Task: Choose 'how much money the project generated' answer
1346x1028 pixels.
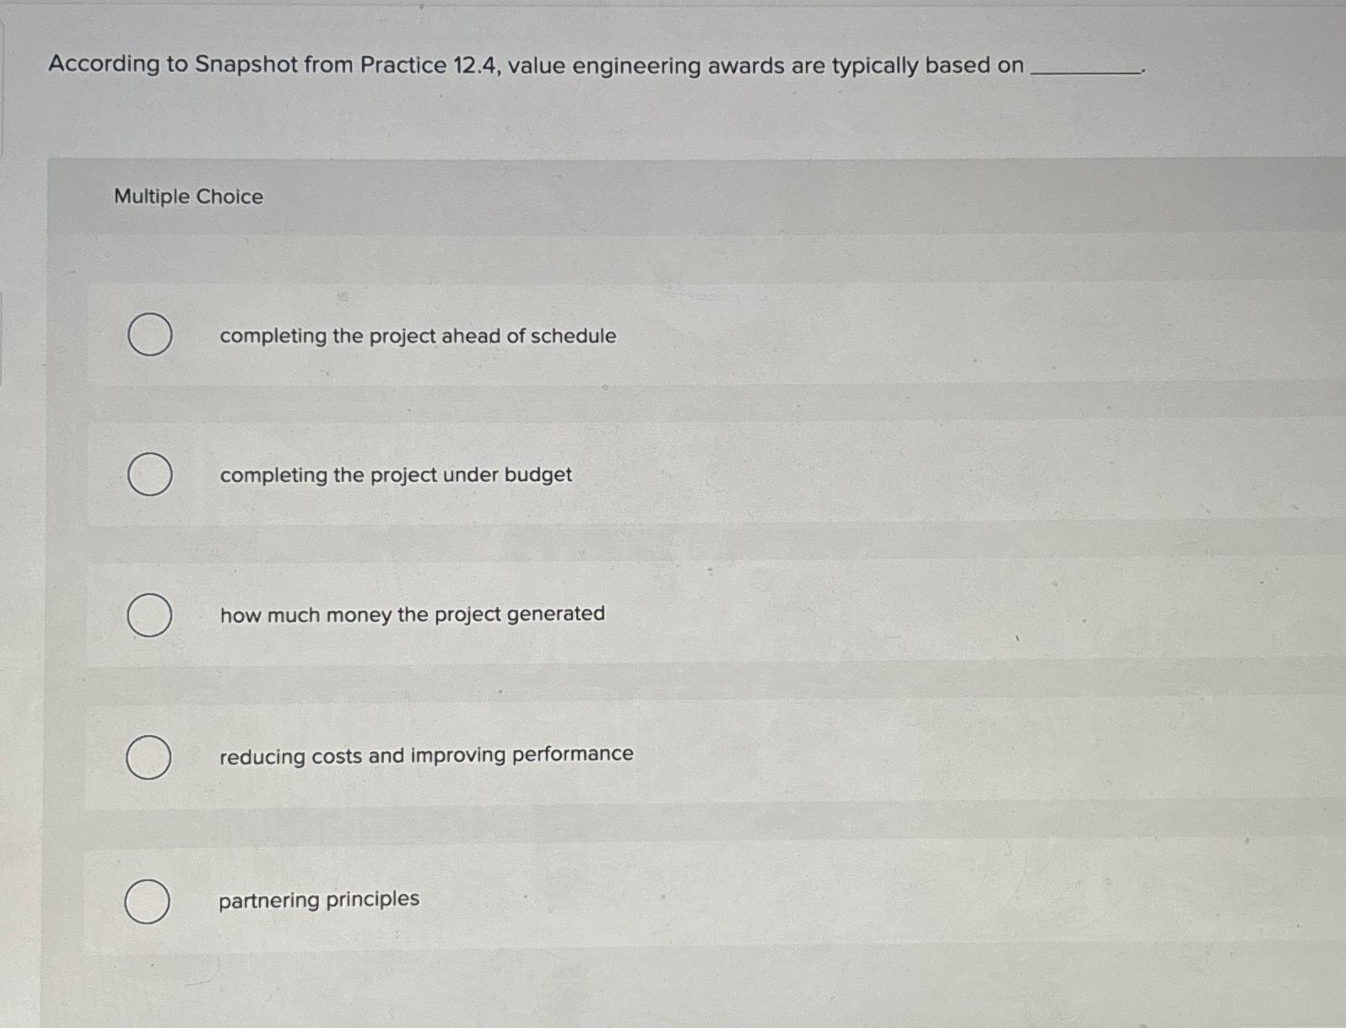Action: [412, 614]
